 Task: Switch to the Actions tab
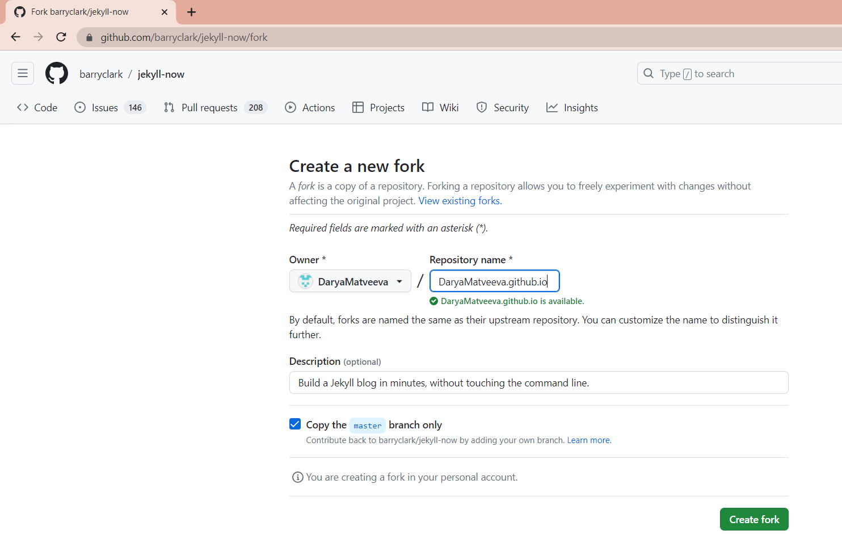coord(310,107)
